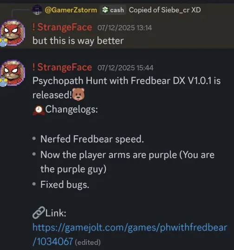Jump to replied message Copied of Siebe_cr XD

(x=165, y=10)
